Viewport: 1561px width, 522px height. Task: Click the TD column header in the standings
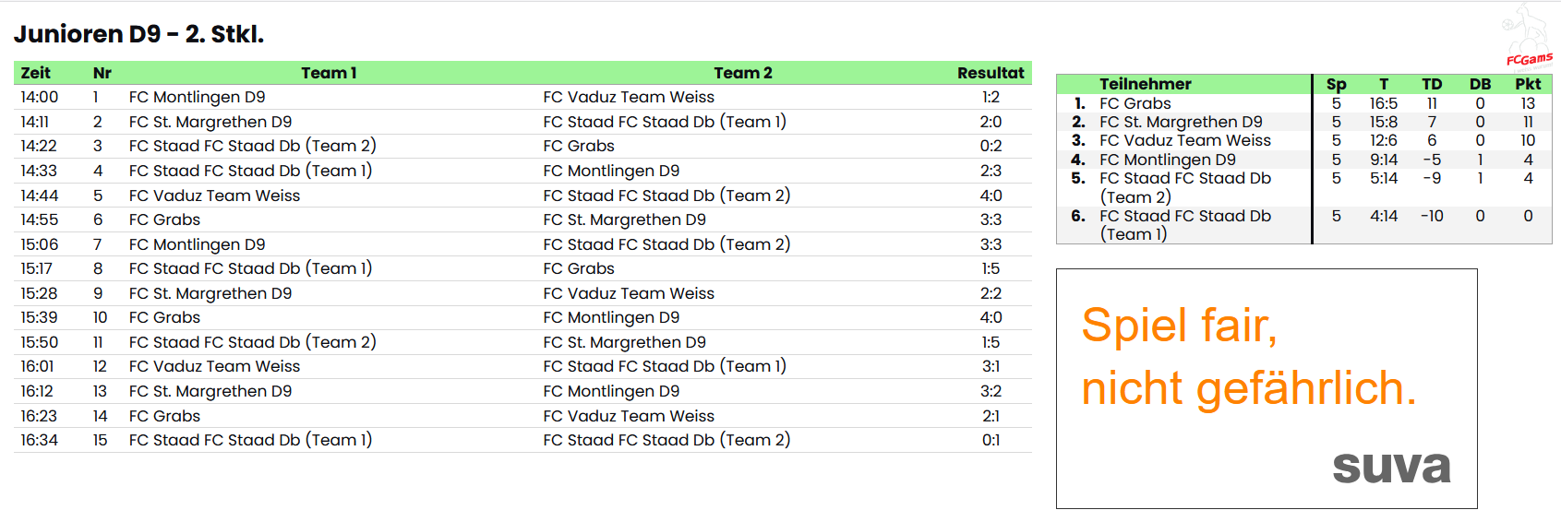click(x=1432, y=84)
